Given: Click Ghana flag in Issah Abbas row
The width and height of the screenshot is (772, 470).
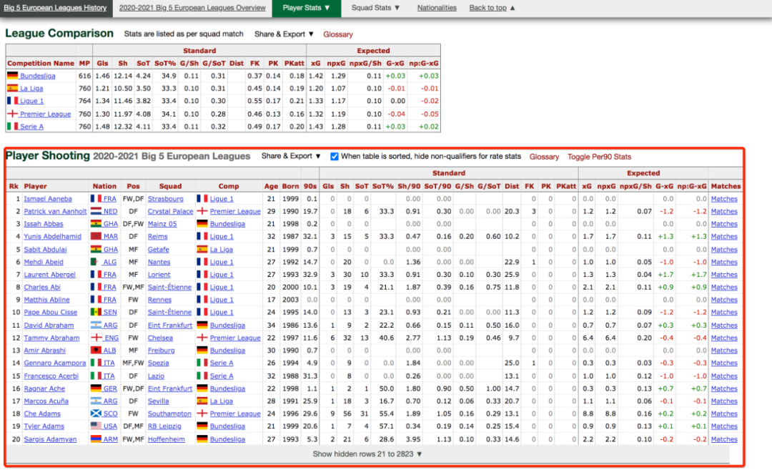Looking at the screenshot, I should (x=96, y=224).
